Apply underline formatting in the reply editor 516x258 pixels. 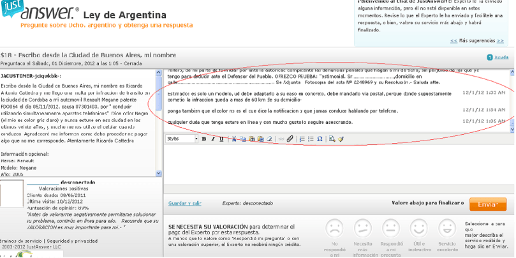(x=221, y=139)
